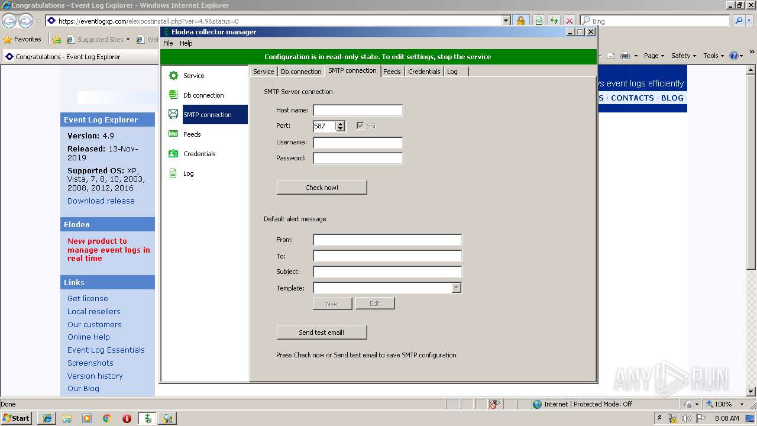Open Windows Explorer folder in taskbar
This screenshot has height=426, width=757.
pos(67,418)
